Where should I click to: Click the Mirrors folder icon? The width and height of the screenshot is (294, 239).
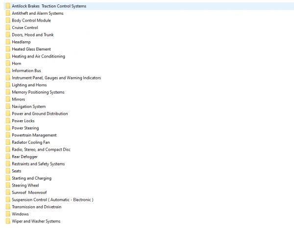tap(8, 99)
